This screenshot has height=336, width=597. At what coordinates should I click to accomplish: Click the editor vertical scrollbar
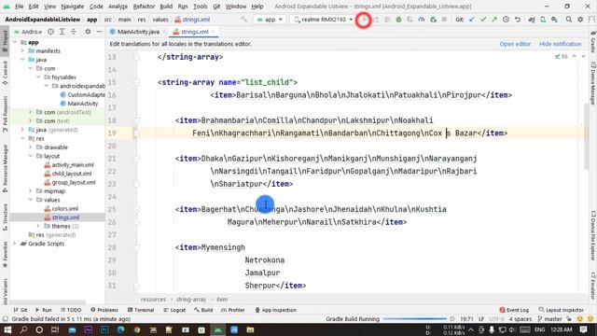pyautogui.click(x=587, y=135)
